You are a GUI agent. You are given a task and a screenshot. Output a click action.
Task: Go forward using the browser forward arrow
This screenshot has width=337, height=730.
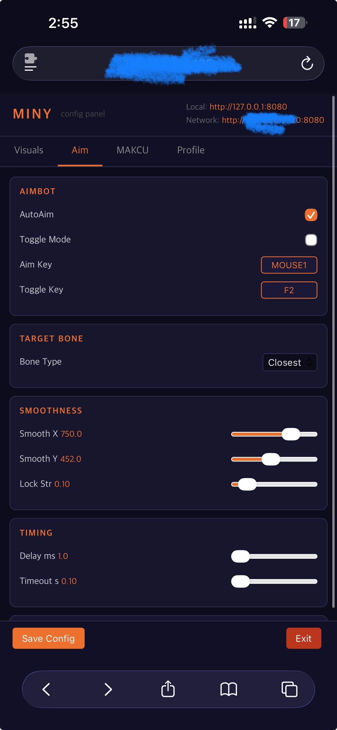tap(108, 689)
